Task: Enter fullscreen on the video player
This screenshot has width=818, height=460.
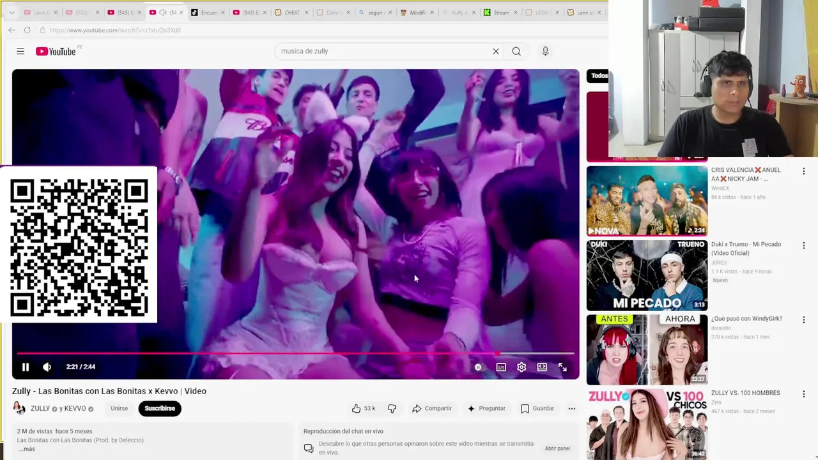Action: click(562, 367)
